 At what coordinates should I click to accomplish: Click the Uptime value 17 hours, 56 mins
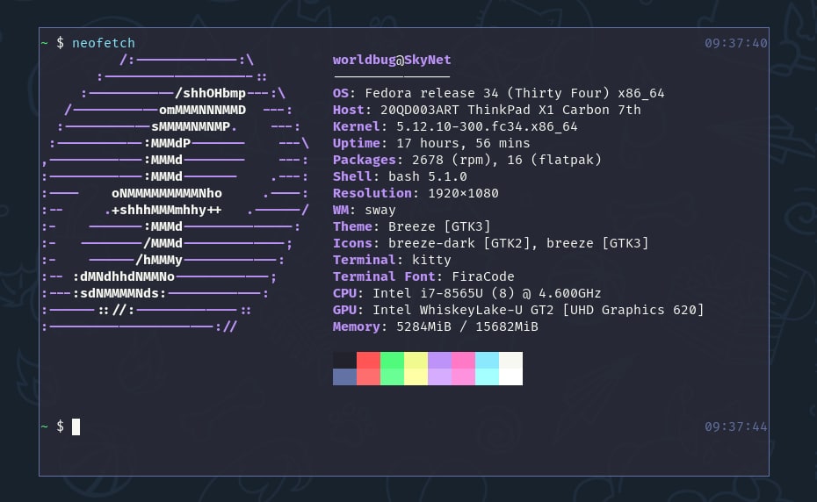[x=463, y=143]
